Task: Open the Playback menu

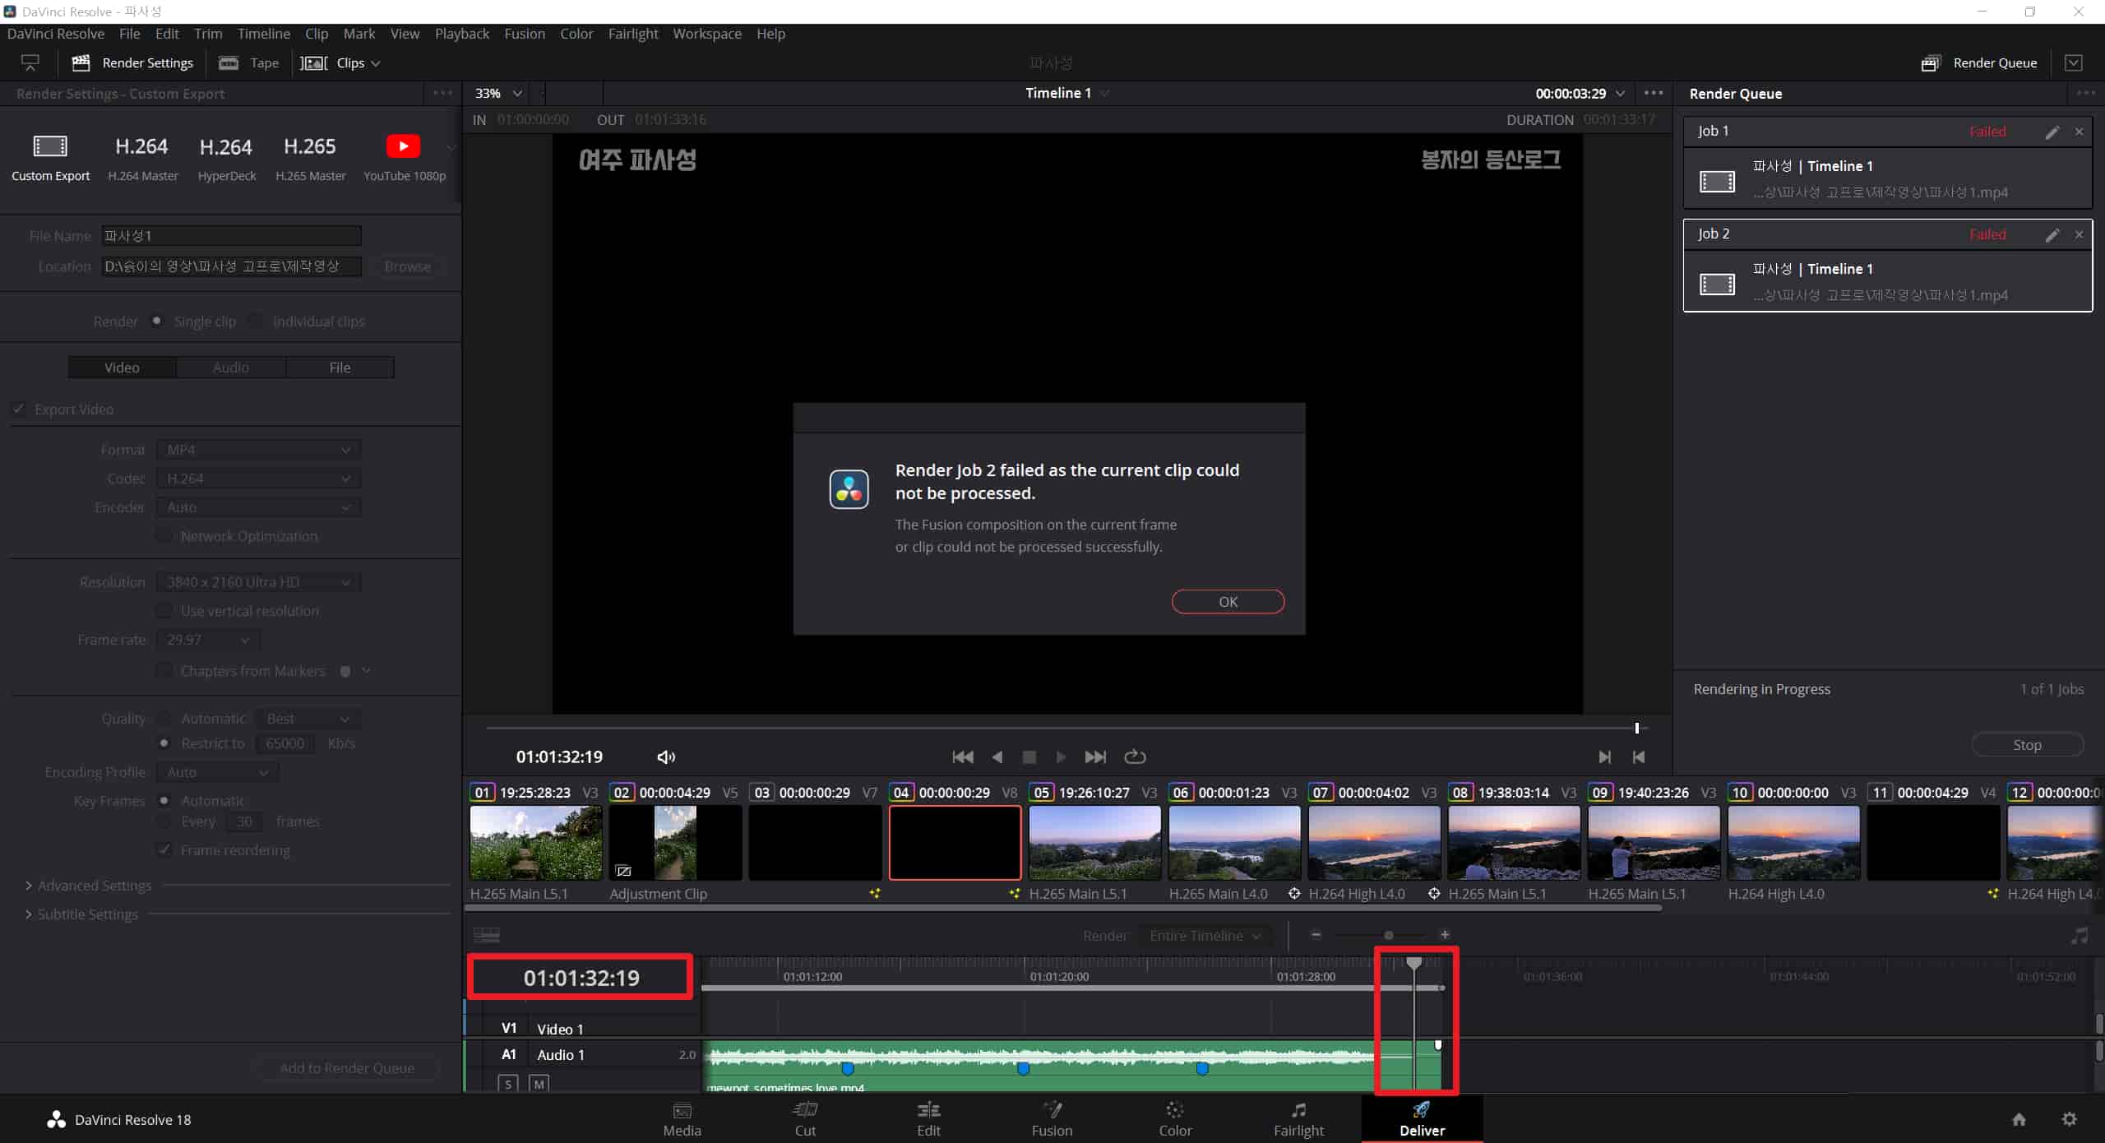Action: pos(461,34)
